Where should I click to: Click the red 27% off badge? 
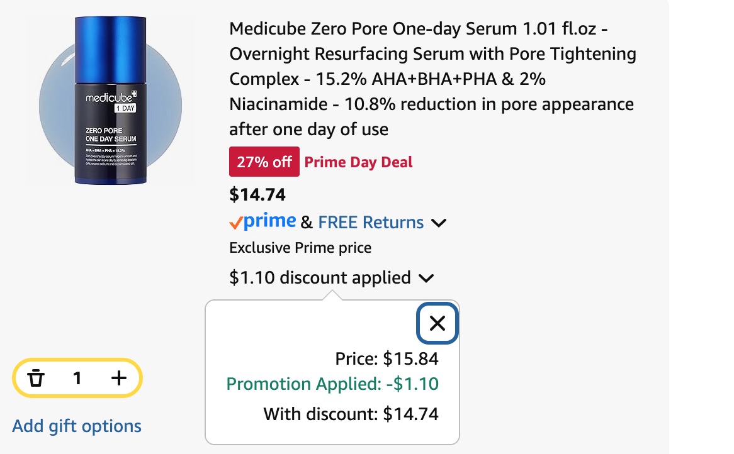[264, 162]
